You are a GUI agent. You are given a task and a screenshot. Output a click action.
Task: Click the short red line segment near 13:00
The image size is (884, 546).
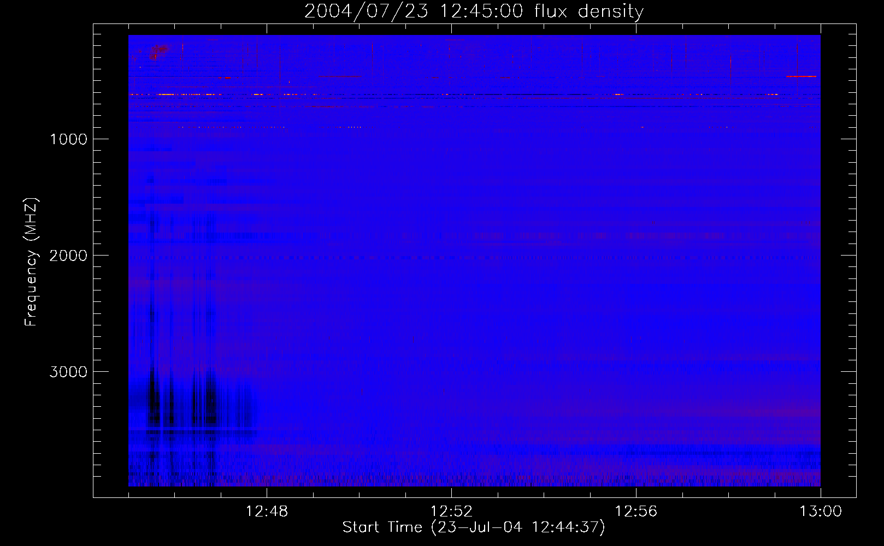pyautogui.click(x=801, y=76)
